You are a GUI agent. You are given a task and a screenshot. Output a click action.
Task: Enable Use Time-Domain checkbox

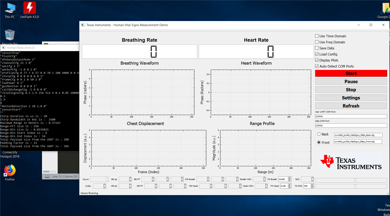coord(317,36)
